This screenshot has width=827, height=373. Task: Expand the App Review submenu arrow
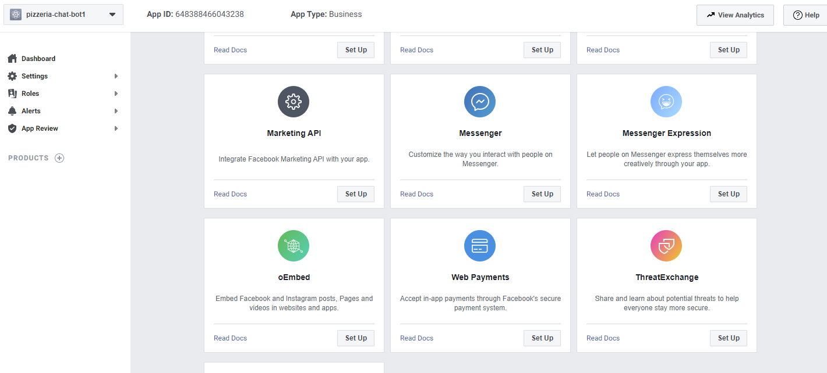pos(116,128)
